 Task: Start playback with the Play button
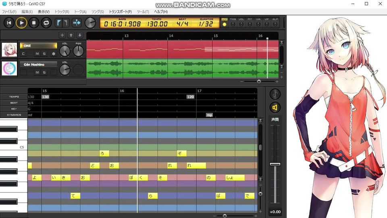[x=21, y=23]
